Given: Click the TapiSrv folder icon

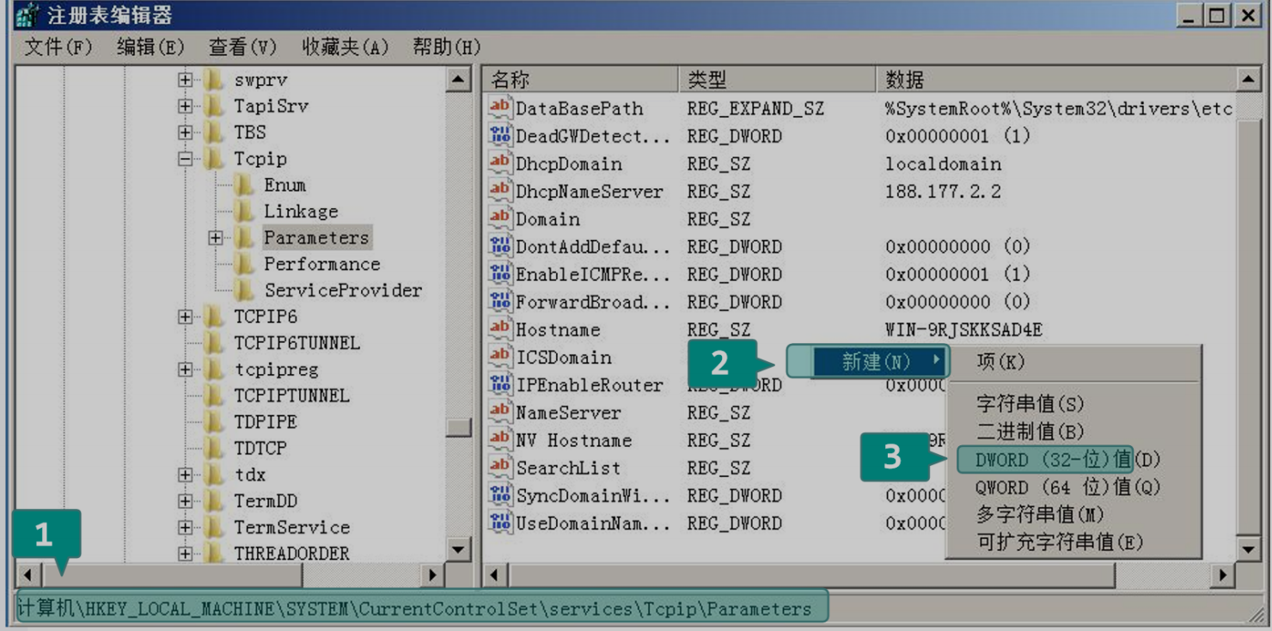Looking at the screenshot, I should click(x=215, y=106).
